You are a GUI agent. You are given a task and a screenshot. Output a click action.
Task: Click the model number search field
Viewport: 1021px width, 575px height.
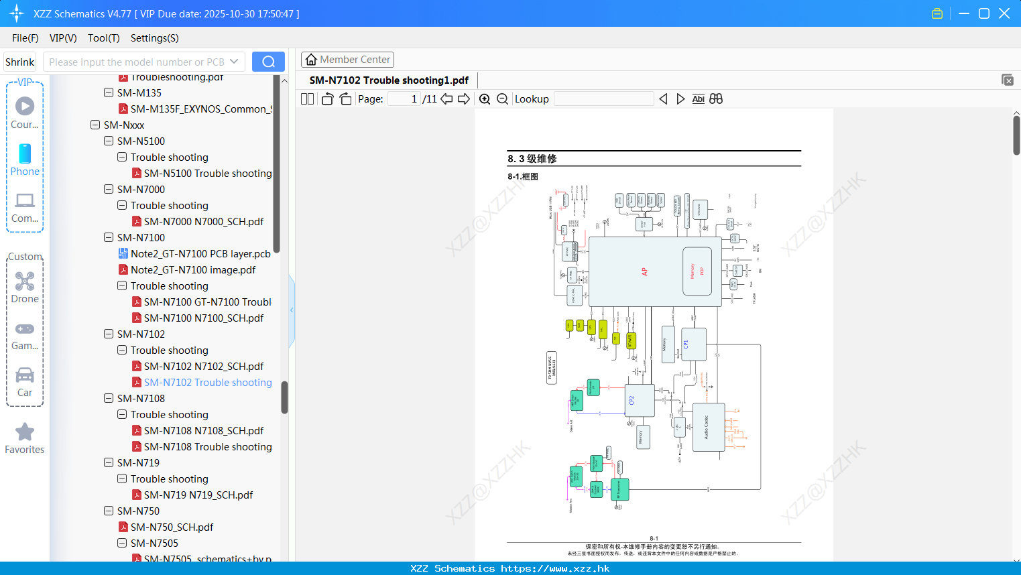136,62
